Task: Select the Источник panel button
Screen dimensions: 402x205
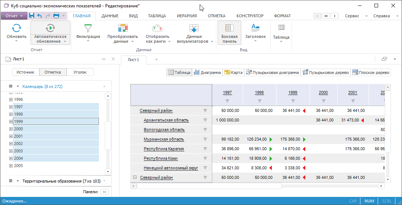Action: 25,72
